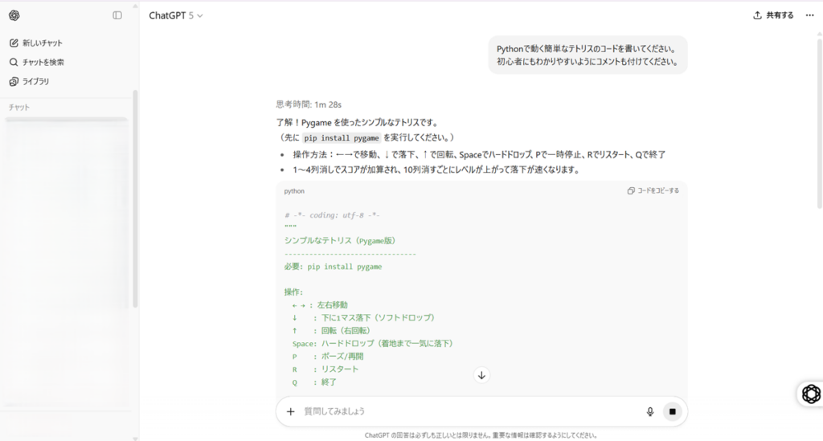Click the bullet about 10列消すごとにレベル

(436, 170)
